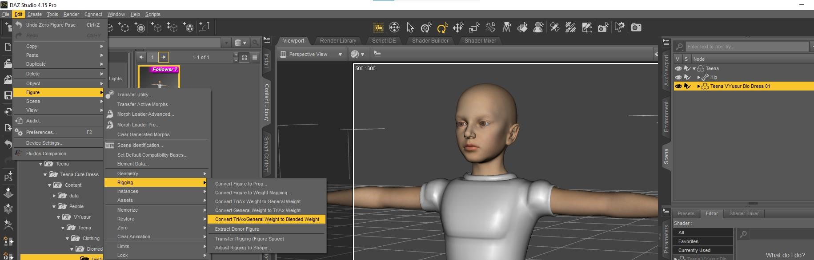Image resolution: width=814 pixels, height=260 pixels.
Task: Select the Node Selection arrow tool
Action: (x=410, y=28)
